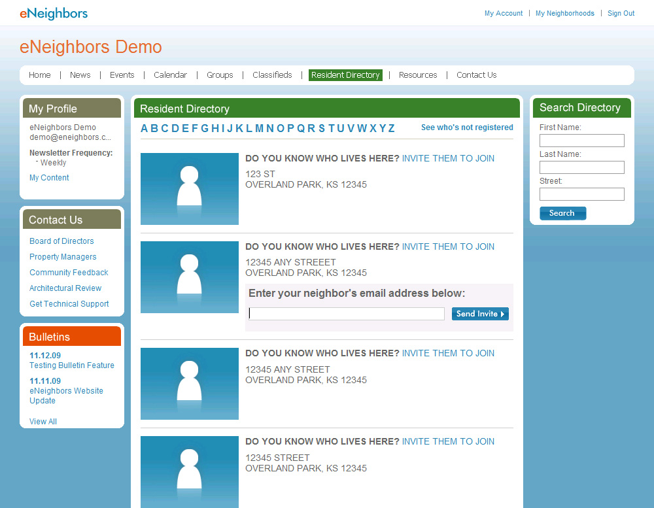
Task: Click avatar thumbnail for 12345 STREET
Action: pos(190,471)
